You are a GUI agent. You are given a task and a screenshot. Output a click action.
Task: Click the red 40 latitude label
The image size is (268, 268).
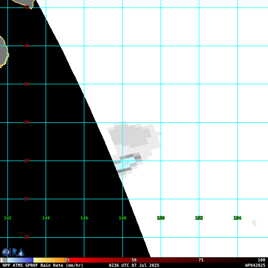(27, 46)
